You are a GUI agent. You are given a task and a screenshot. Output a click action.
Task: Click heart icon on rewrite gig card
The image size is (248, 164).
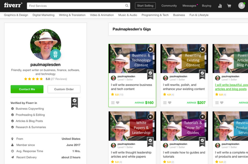pyautogui.click(x=170, y=103)
